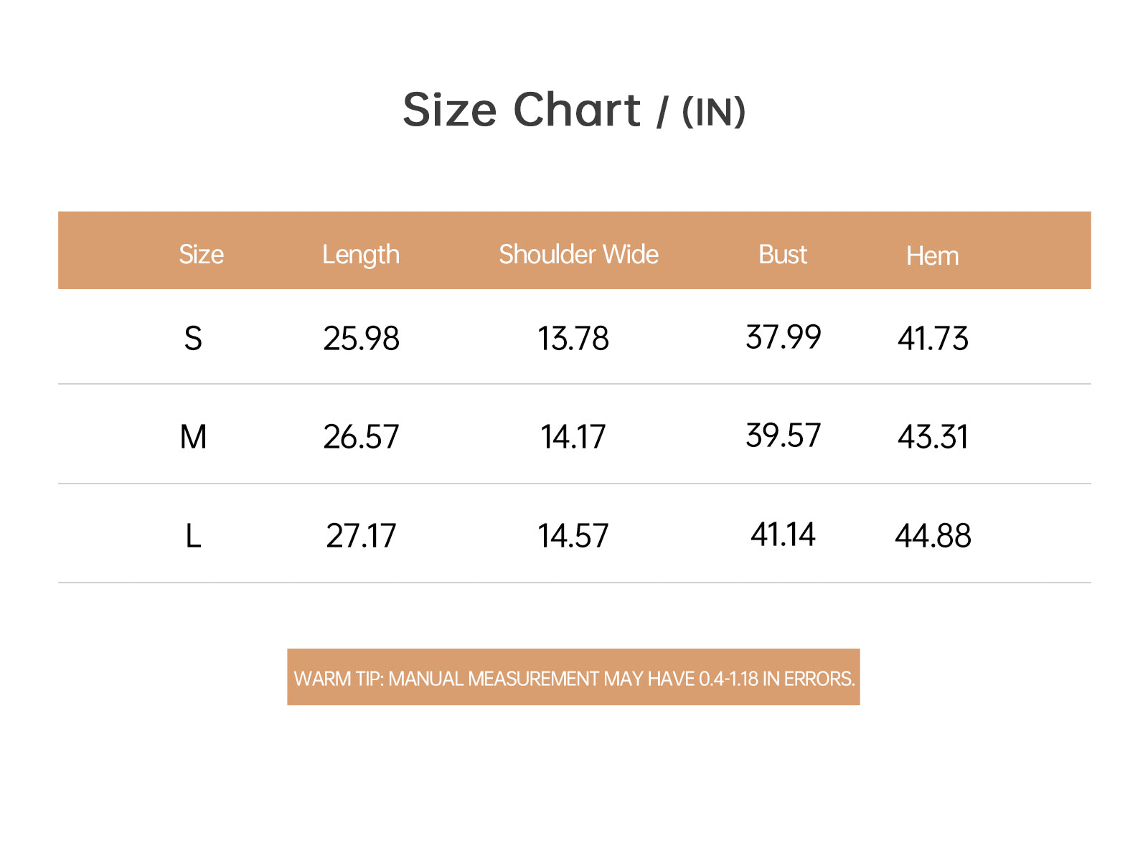Click the 44.88 hem value
This screenshot has height=861, width=1148.
[933, 535]
